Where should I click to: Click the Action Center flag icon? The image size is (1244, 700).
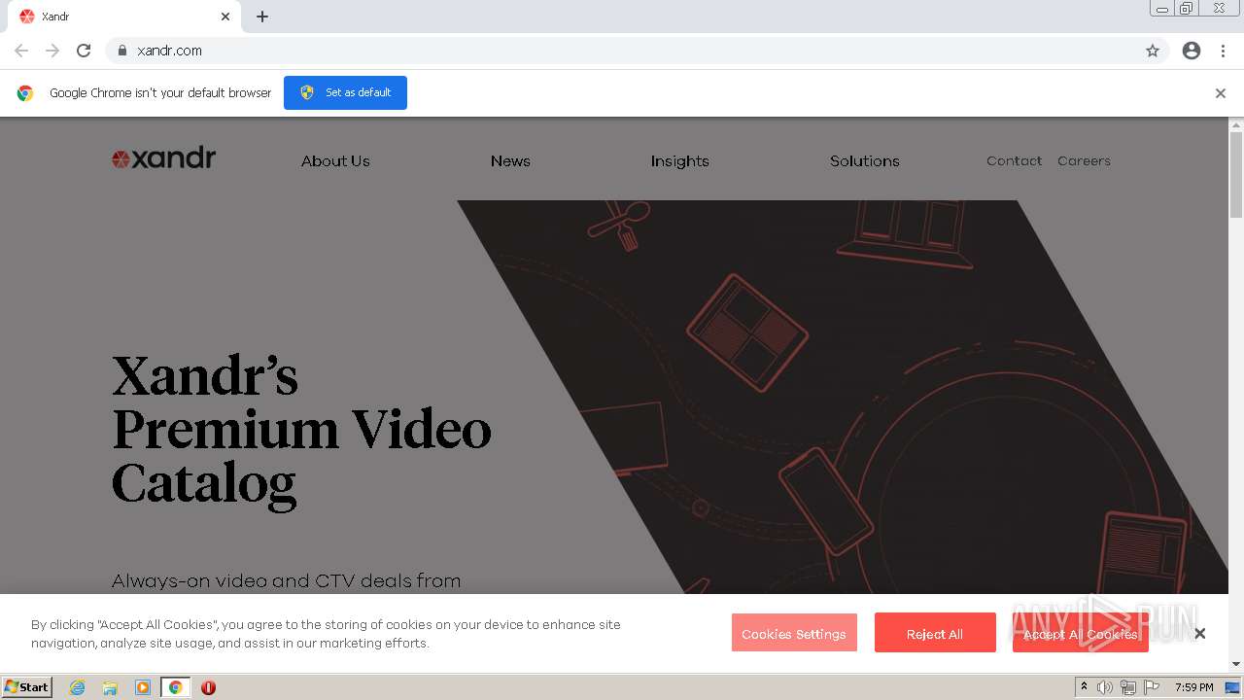point(1152,687)
